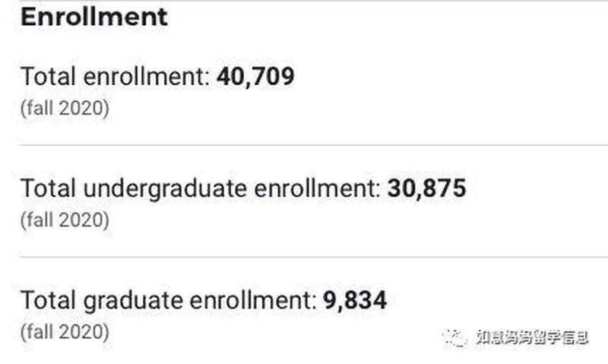
Task: Click the Total undergraduate enrollment label
Action: pos(201,188)
